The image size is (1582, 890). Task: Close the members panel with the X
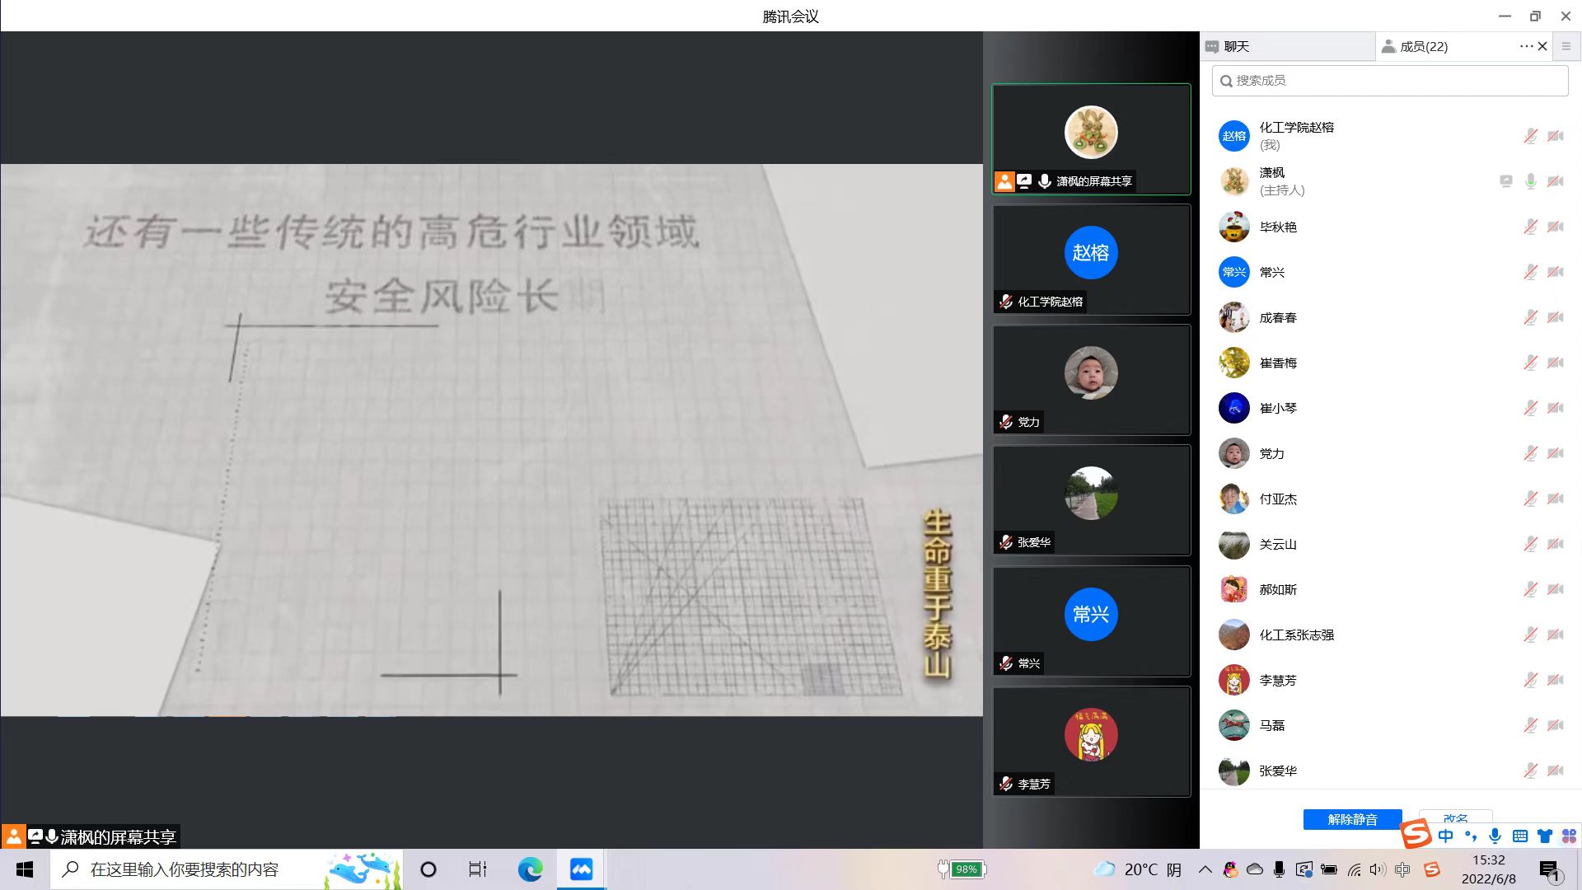pos(1543,46)
